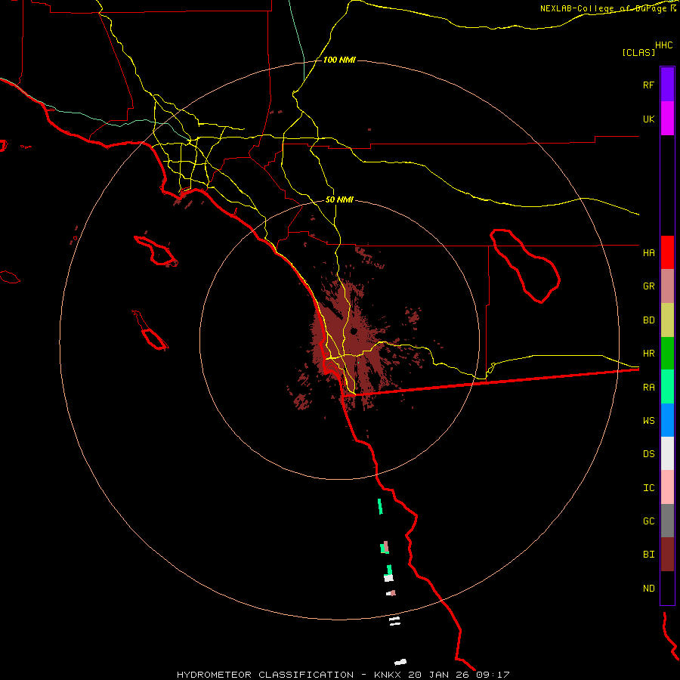This screenshot has height=680, width=680.
Task: Click the HHC product code text
Action: [x=663, y=45]
